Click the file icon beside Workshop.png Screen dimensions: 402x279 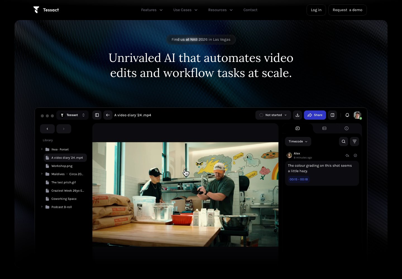pyautogui.click(x=47, y=166)
